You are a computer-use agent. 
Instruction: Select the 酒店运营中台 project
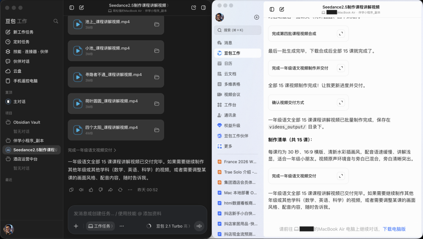[x=32, y=159]
